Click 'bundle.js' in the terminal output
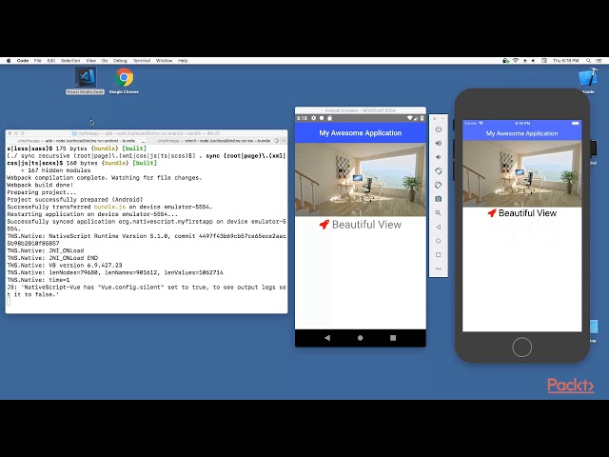Viewport: 609px width, 457px height. pyautogui.click(x=109, y=207)
